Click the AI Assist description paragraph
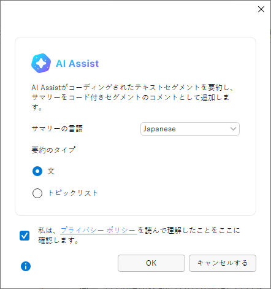 [x=132, y=98]
